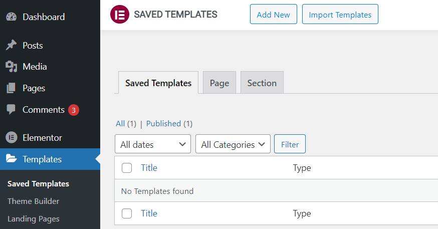
Task: Open the All Categories dropdown
Action: coord(233,144)
